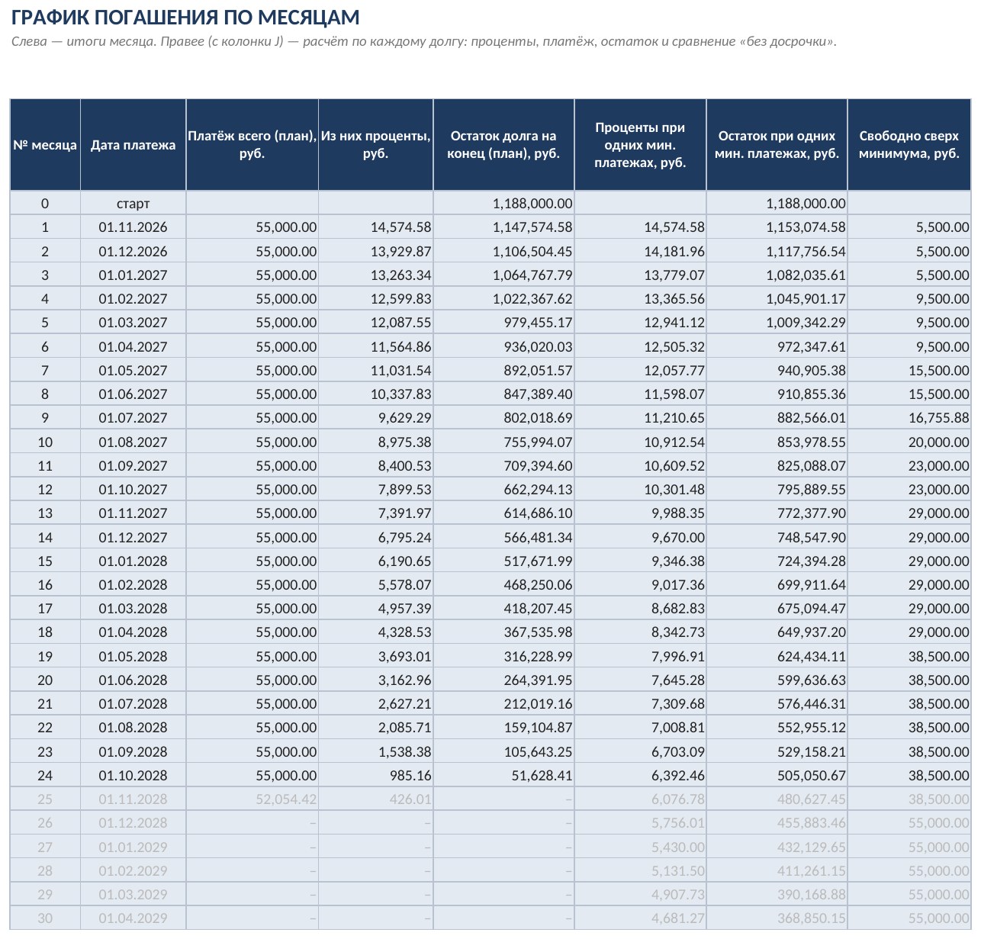Screen dimensions: 981x939
Task: Select the interest cell "3,693.01"
Action: (376, 656)
